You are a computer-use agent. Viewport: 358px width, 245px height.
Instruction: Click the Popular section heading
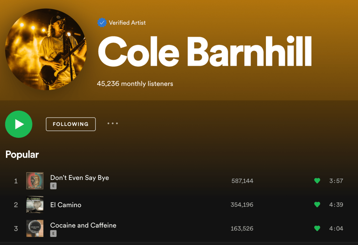[x=22, y=155]
